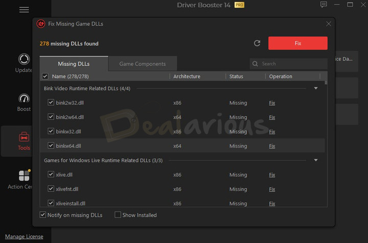Collapse the Bink Video Runtime Related DLLs group

[316, 88]
